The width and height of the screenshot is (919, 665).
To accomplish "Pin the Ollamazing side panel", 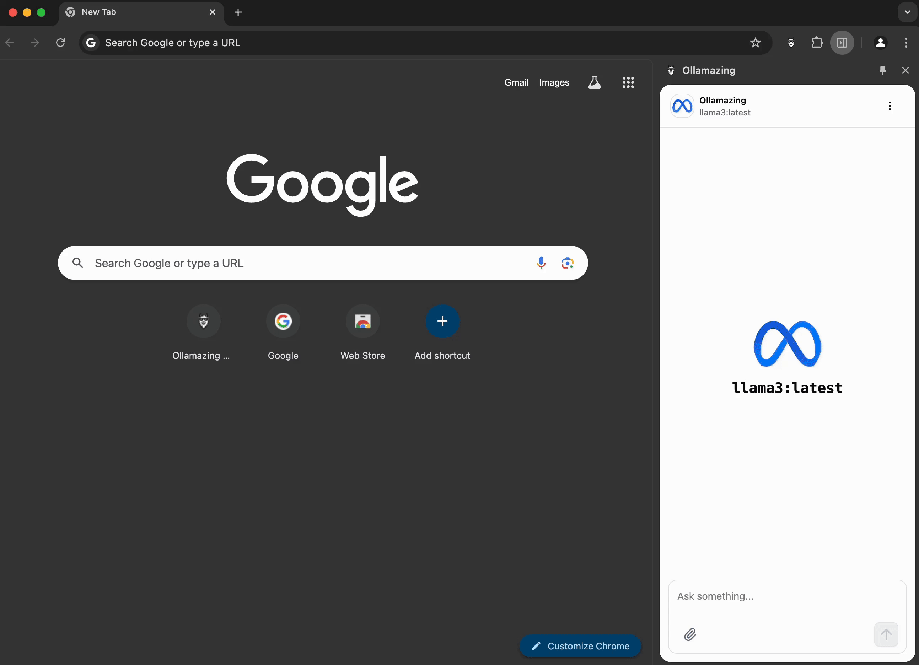I will click(x=882, y=70).
